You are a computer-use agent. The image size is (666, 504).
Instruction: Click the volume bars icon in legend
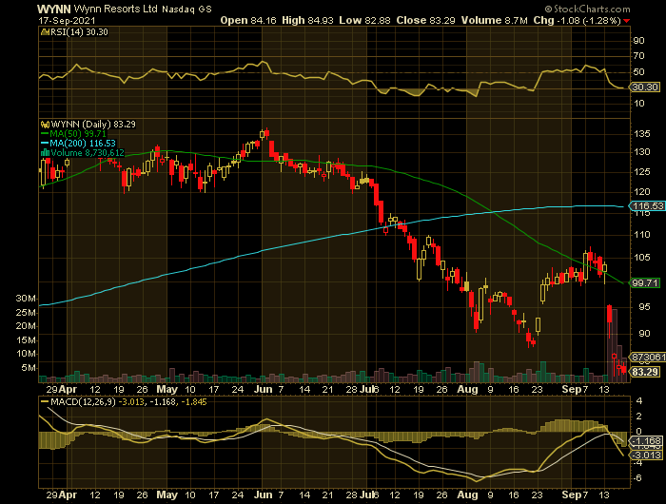point(45,153)
